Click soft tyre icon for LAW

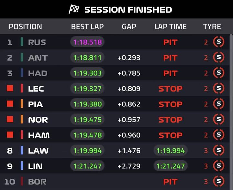[218, 150]
